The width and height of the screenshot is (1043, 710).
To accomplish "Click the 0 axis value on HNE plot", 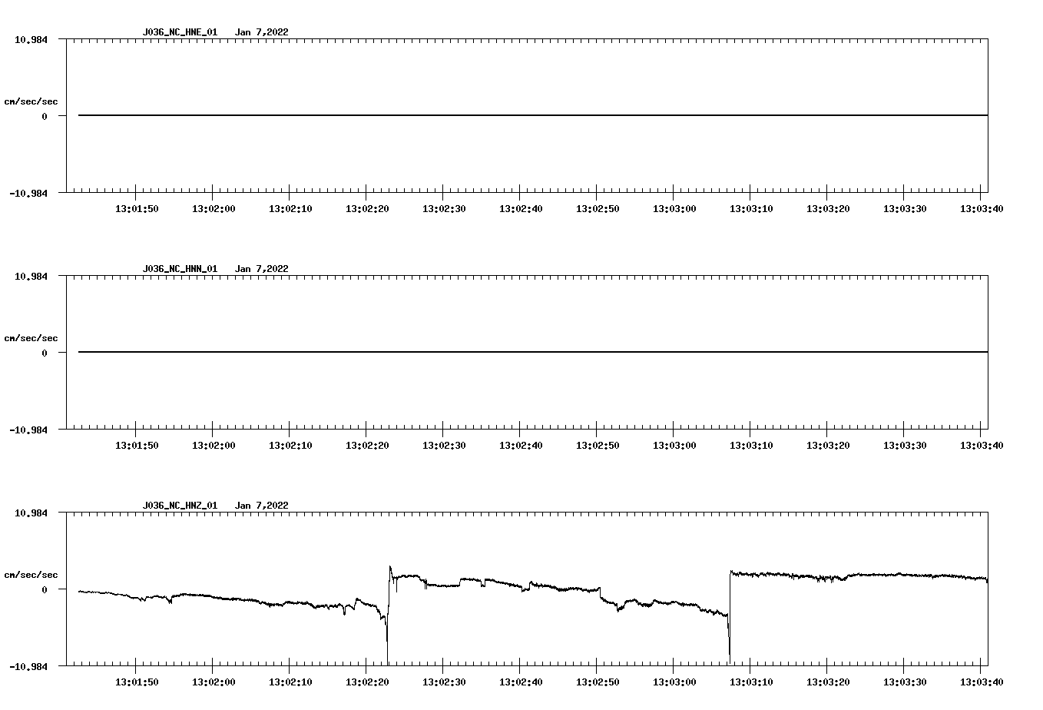I will 45,117.
